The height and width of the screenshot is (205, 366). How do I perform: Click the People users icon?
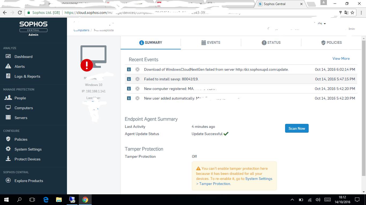pos(8,98)
